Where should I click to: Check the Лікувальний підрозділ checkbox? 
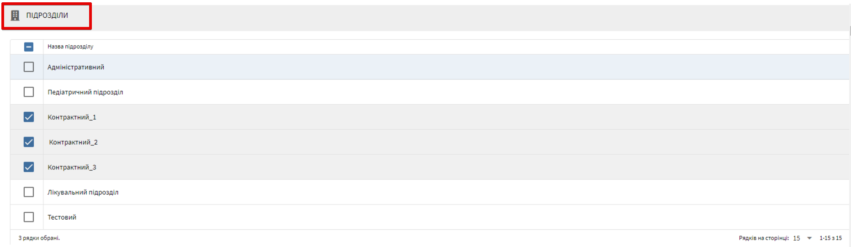click(x=29, y=192)
